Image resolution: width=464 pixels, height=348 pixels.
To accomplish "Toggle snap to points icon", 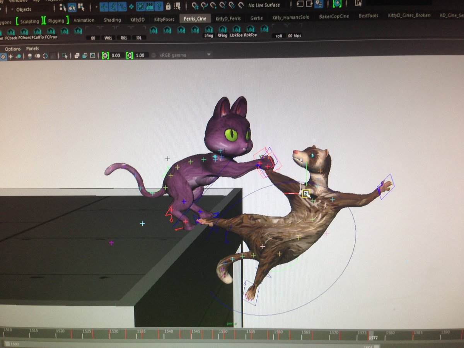I will click(214, 5).
